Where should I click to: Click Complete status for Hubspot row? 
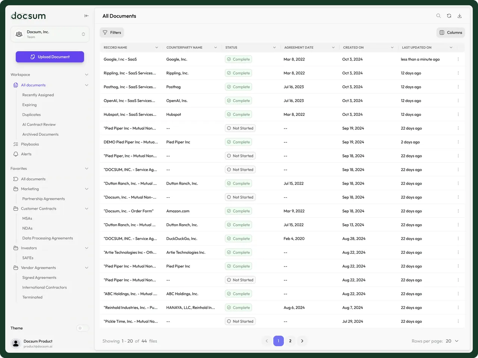(x=238, y=114)
